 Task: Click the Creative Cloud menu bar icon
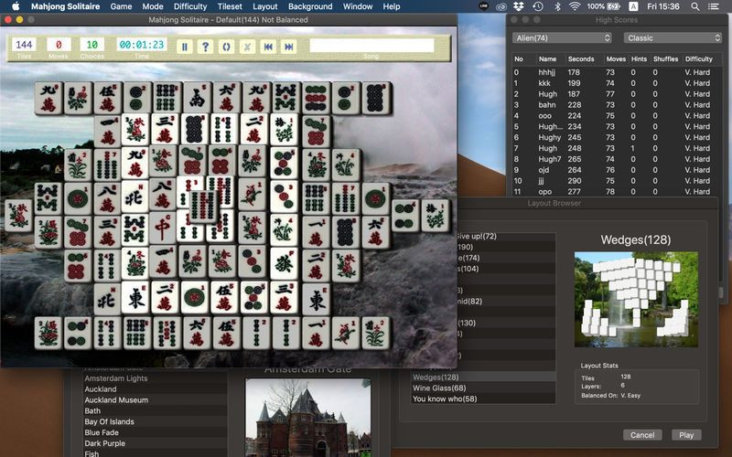pos(501,6)
